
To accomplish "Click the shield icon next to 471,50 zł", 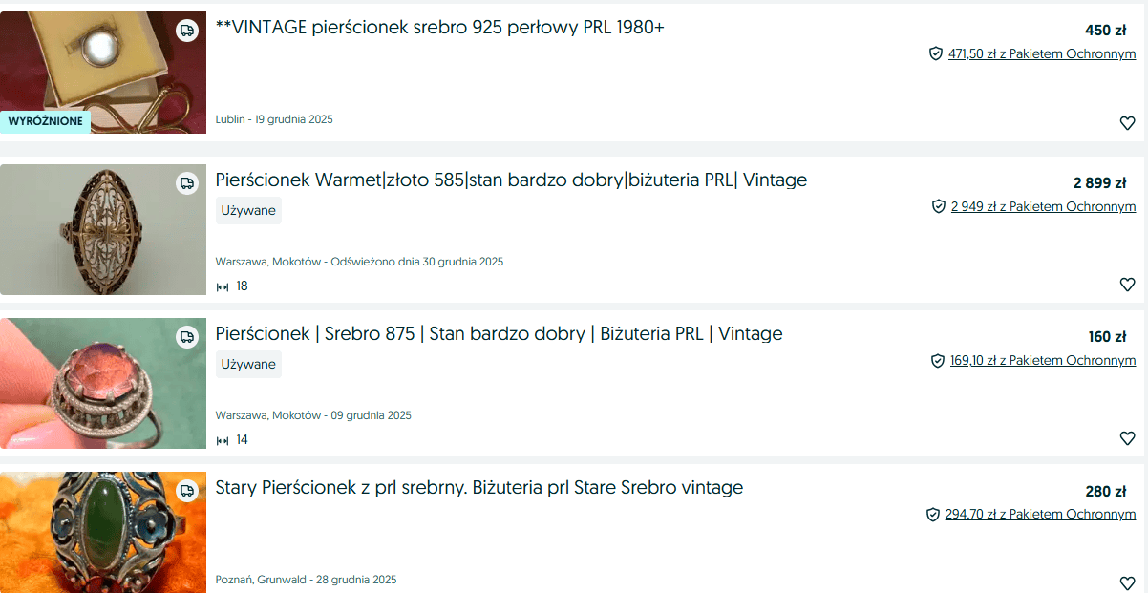I will [936, 53].
